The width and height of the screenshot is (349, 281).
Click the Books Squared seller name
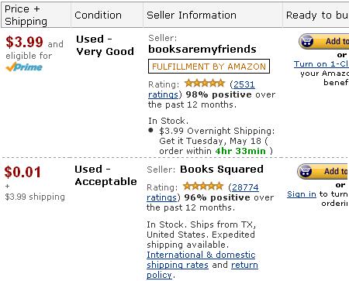pos(222,170)
